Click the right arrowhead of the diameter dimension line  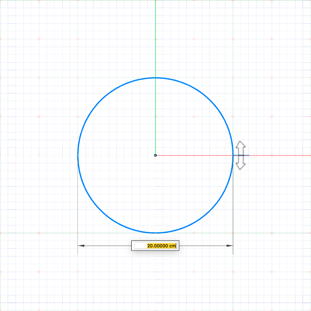[x=229, y=245]
